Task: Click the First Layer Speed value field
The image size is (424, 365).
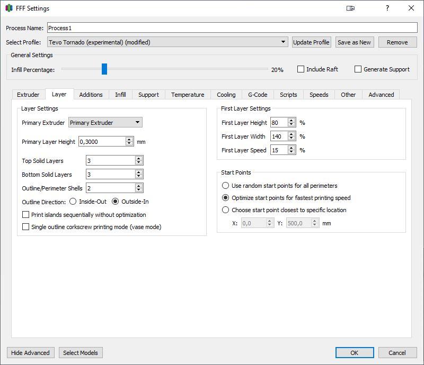Action: pos(279,150)
